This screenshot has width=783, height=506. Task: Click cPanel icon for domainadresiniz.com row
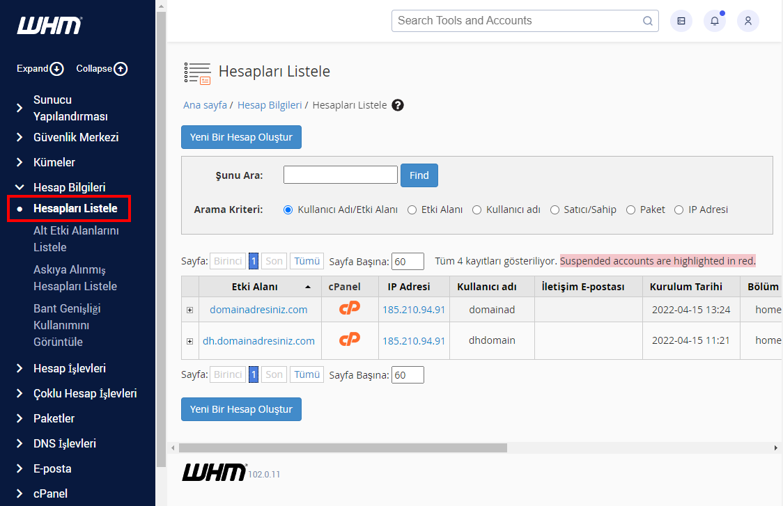point(349,309)
